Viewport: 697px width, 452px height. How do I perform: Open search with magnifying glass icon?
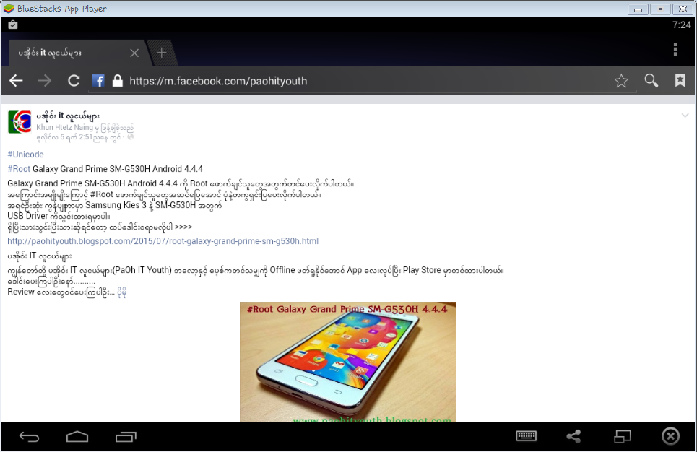coord(651,80)
